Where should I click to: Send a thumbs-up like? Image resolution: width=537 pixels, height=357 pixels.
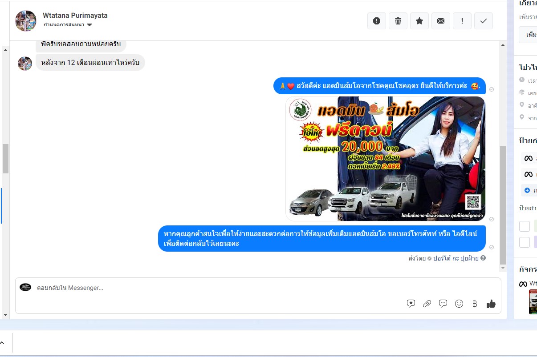(491, 304)
